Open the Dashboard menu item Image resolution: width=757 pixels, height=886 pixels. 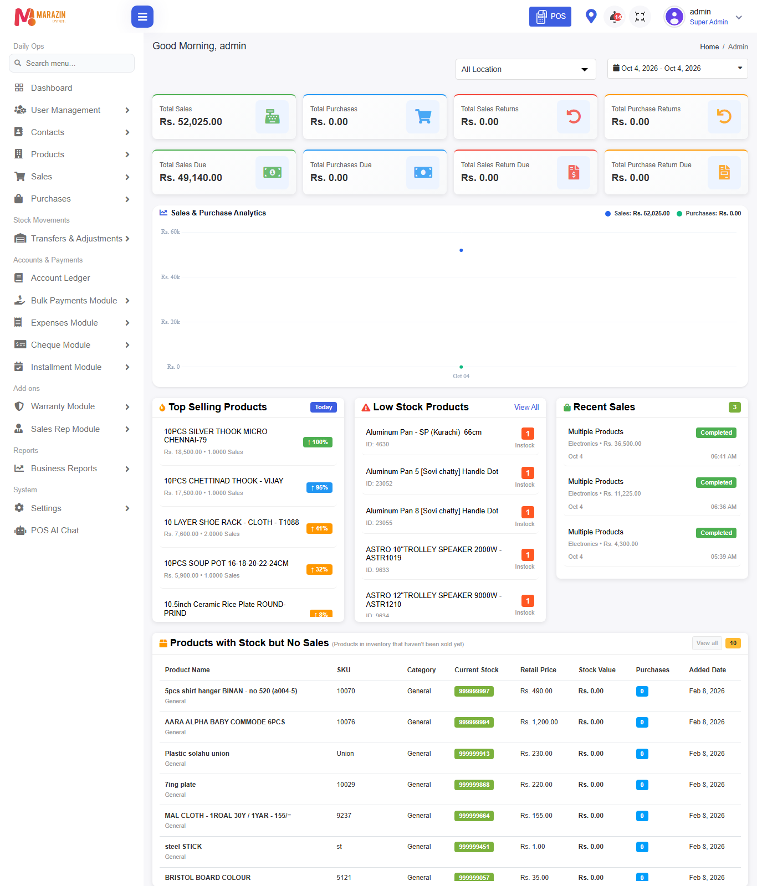coord(72,88)
